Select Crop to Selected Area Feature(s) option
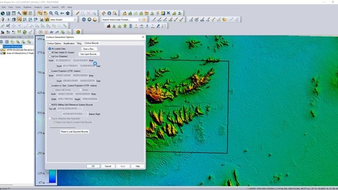Image resolution: width=338 pixels, height=190 pixels. pos(64,118)
